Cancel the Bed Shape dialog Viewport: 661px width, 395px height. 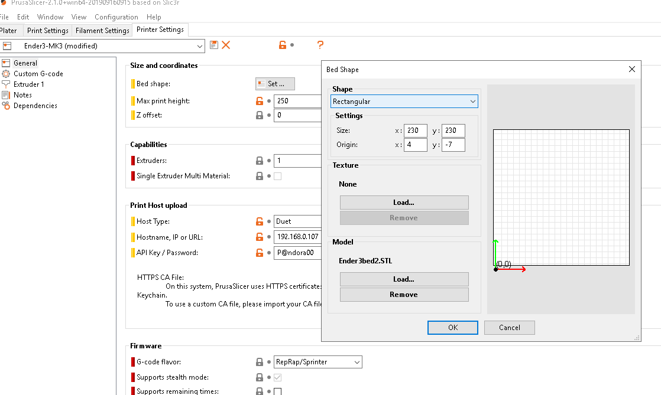(x=510, y=328)
